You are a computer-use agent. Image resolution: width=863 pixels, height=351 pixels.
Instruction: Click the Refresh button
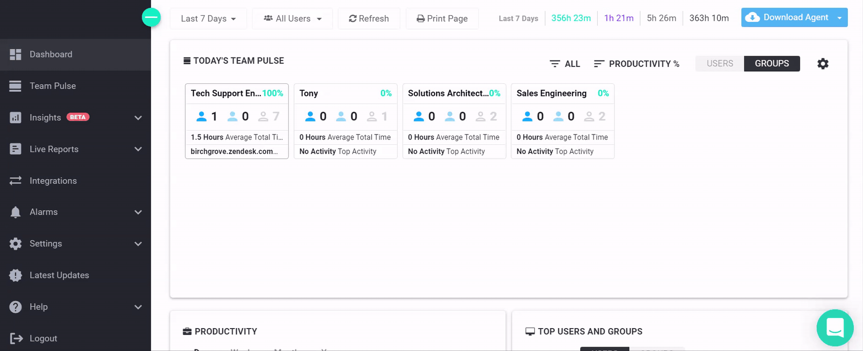pos(369,19)
